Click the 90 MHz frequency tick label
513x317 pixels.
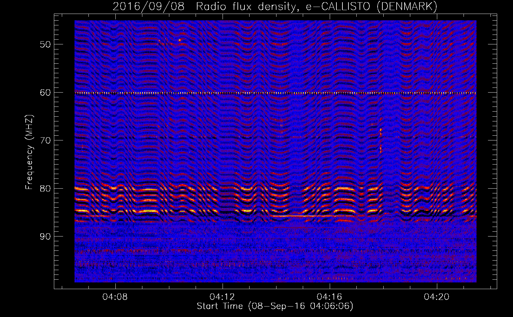click(45, 236)
